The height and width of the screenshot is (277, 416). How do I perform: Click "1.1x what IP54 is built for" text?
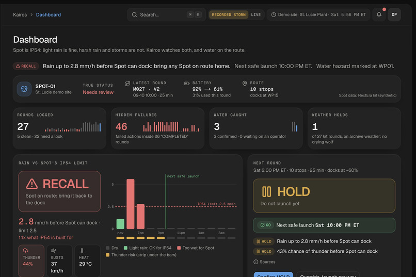(45, 237)
